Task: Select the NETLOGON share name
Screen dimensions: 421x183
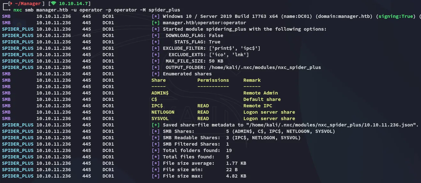Action: (x=163, y=112)
